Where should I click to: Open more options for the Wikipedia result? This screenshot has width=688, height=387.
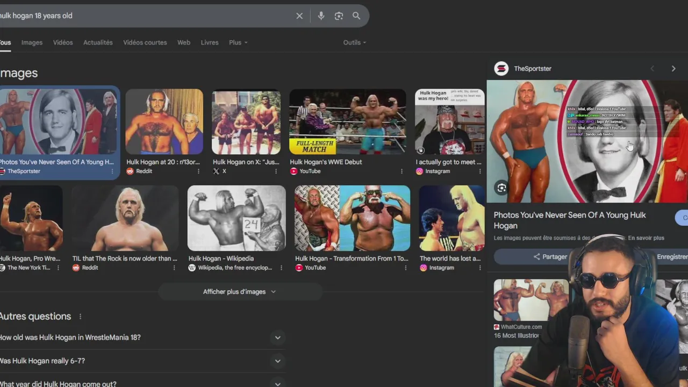[x=281, y=268]
